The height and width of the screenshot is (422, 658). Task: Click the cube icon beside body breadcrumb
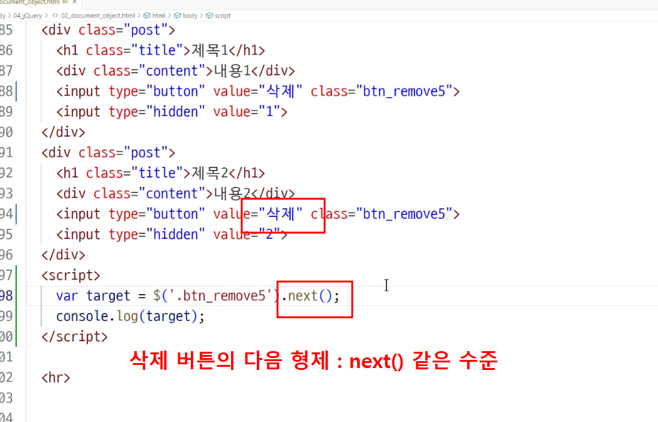178,16
